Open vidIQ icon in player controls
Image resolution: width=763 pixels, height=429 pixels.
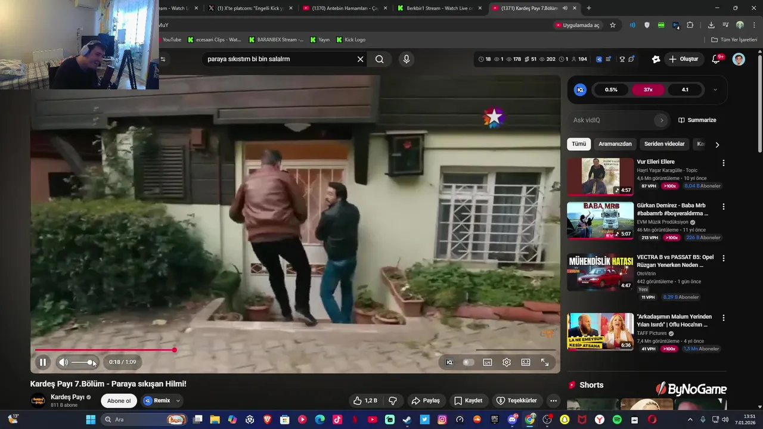(449, 362)
